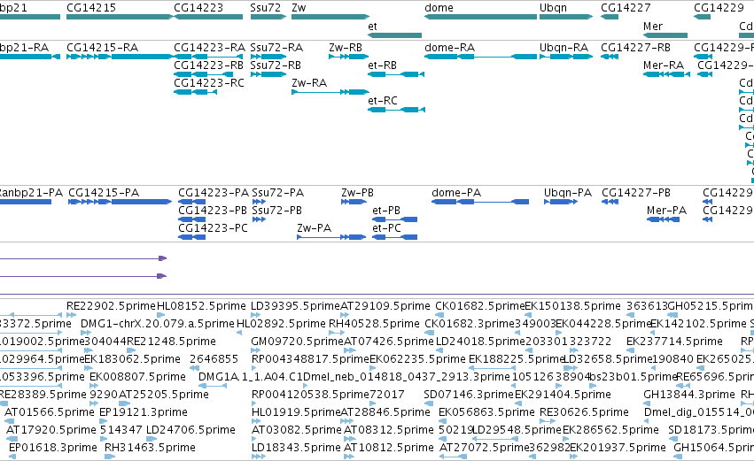This screenshot has width=754, height=461.
Task: Select the Ssu72 gene bar
Action: (268, 17)
